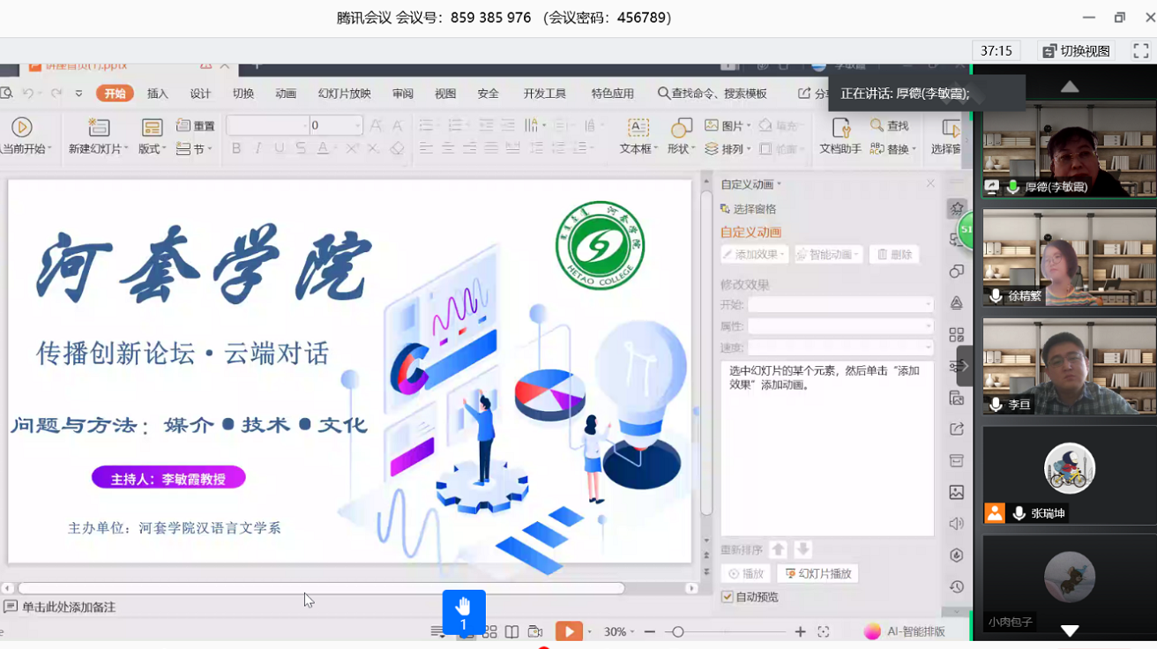Open the font name combo box
The height and width of the screenshot is (649, 1157).
268,126
